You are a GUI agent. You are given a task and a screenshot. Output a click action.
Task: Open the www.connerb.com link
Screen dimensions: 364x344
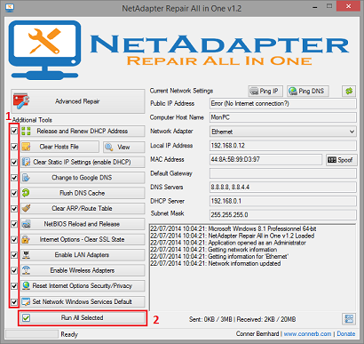click(x=307, y=334)
